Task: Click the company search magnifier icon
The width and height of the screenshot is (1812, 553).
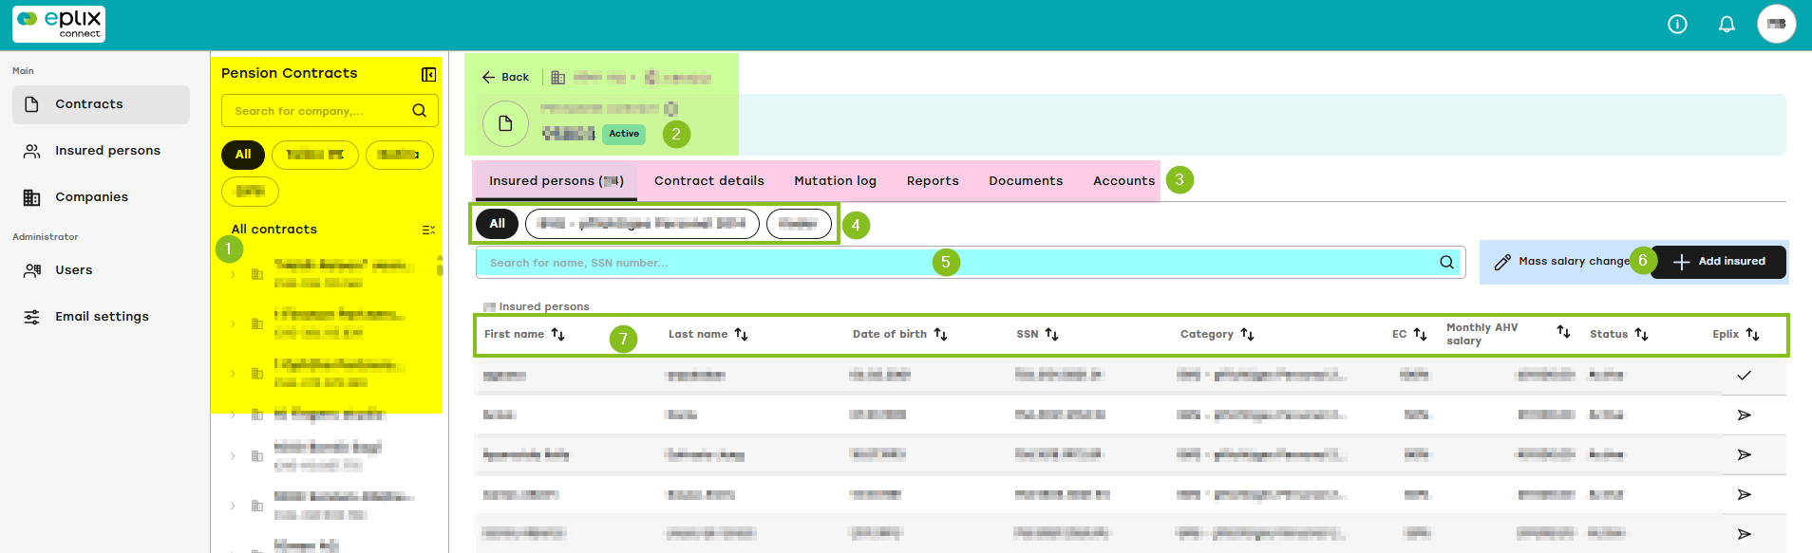Action: (419, 111)
